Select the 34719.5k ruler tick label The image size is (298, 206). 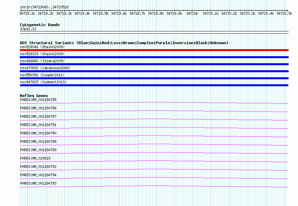pos(100,13)
